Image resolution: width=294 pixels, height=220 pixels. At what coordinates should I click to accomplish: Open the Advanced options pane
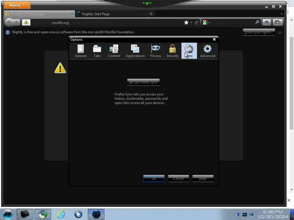coord(208,51)
